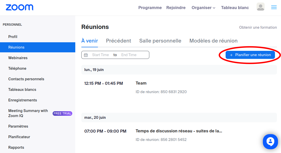Open the support chatbot in the corner
Viewport: 281px width, 153px height.
[x=270, y=141]
